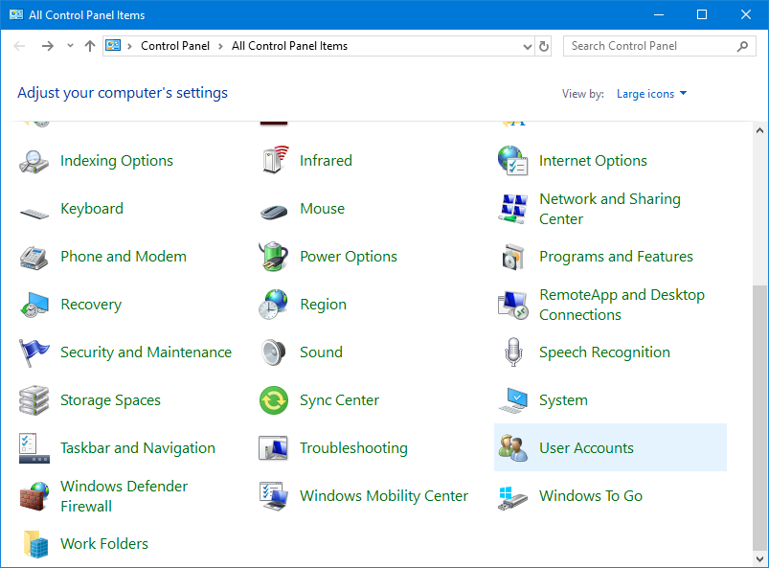
Task: Select All Control Panel Items breadcrumb
Action: click(289, 46)
